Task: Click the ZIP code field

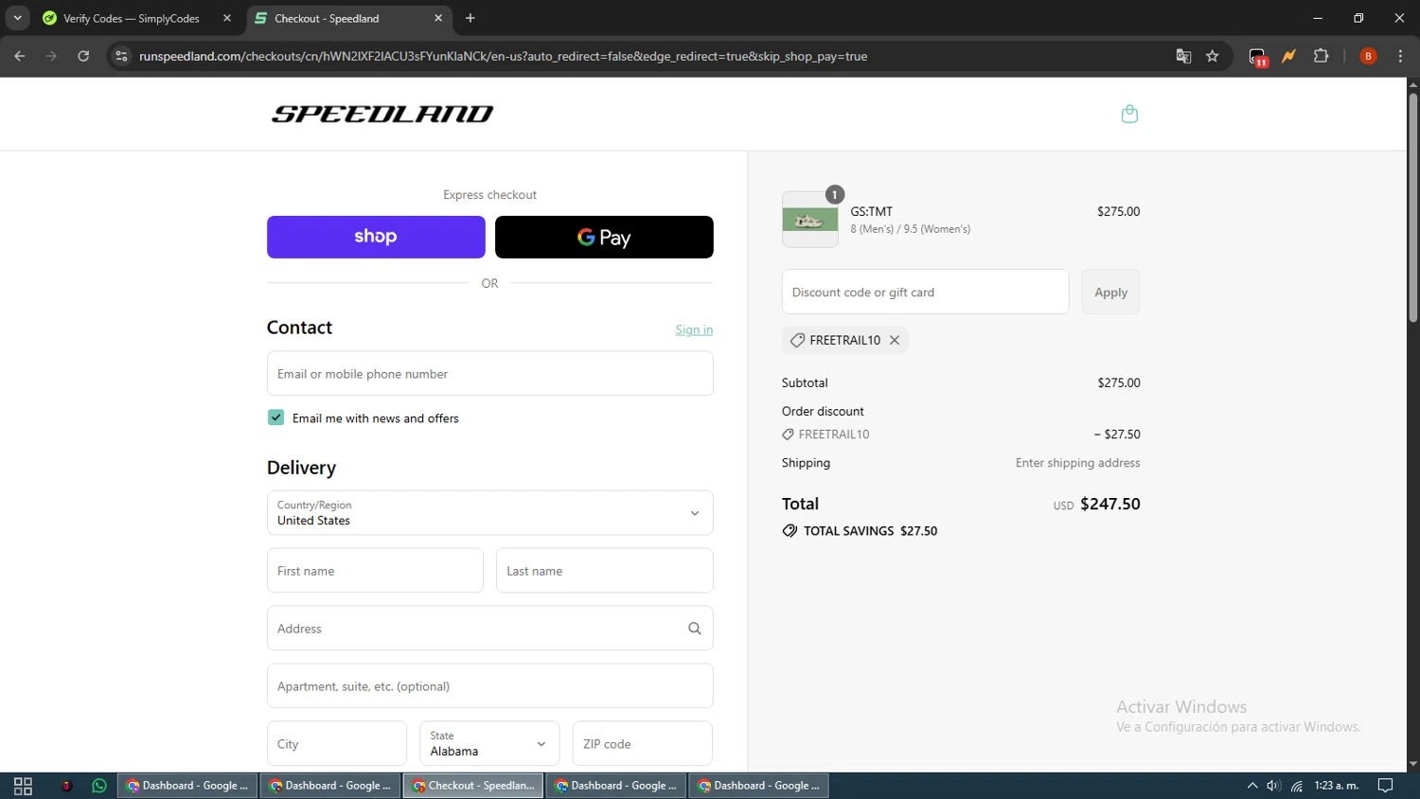Action: coord(643,743)
